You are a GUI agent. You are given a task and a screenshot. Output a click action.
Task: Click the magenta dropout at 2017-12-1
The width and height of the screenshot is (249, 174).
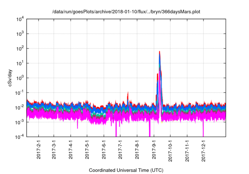click(x=203, y=128)
